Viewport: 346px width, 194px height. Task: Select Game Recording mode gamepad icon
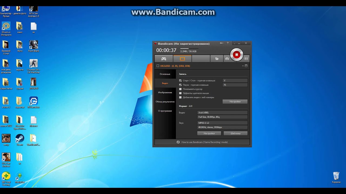164,58
